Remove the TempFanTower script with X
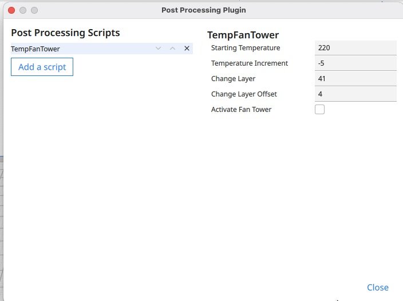 click(x=187, y=49)
